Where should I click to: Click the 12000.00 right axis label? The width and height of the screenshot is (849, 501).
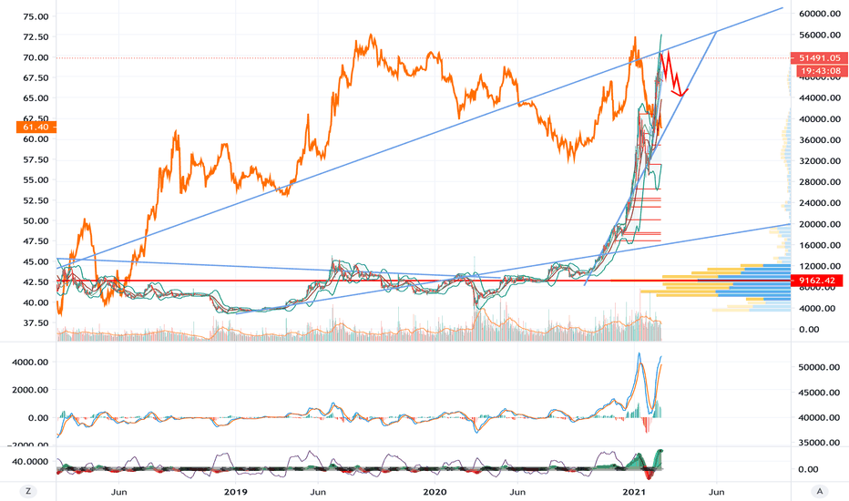820,266
